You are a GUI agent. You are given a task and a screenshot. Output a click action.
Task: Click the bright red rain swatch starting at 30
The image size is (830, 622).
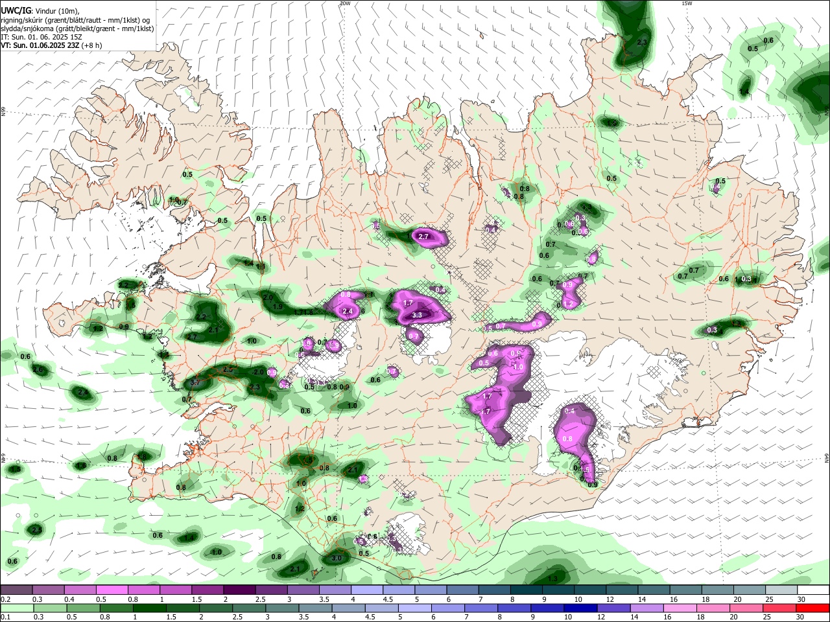(813, 608)
